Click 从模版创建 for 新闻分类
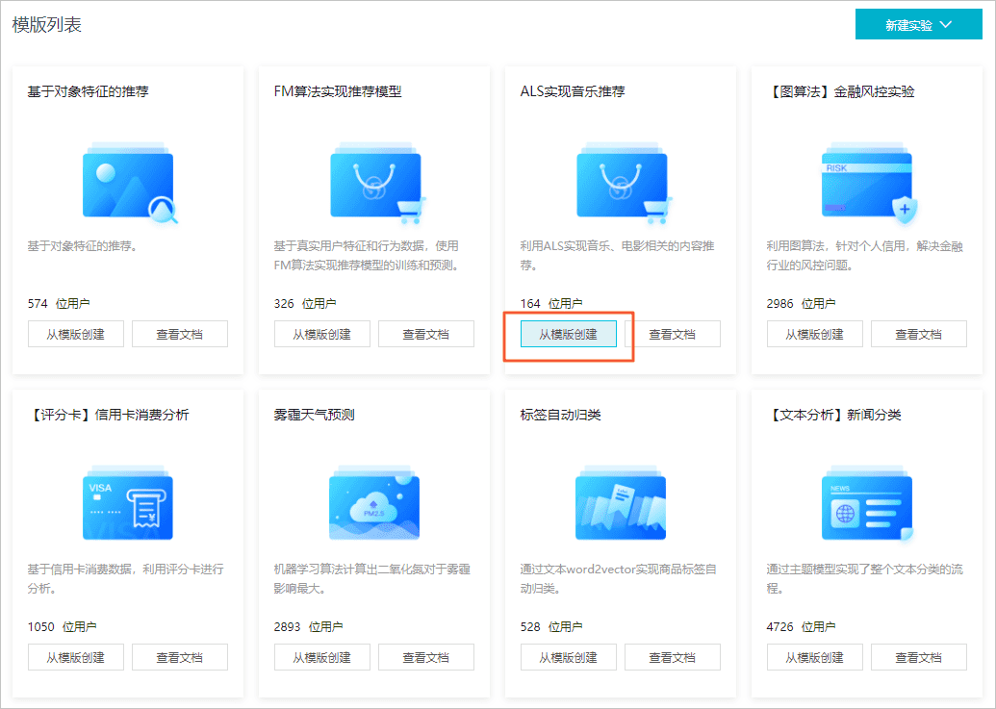 click(x=815, y=657)
